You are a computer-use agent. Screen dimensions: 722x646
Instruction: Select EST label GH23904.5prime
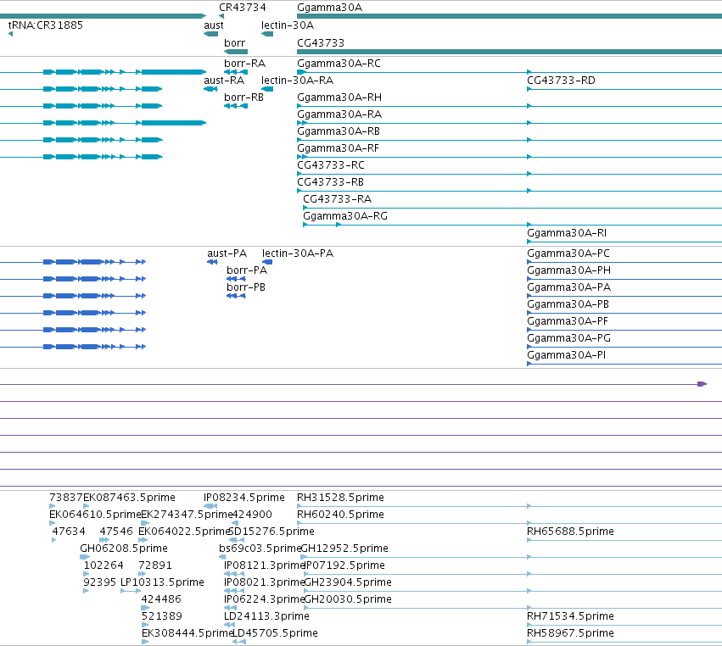(348, 582)
